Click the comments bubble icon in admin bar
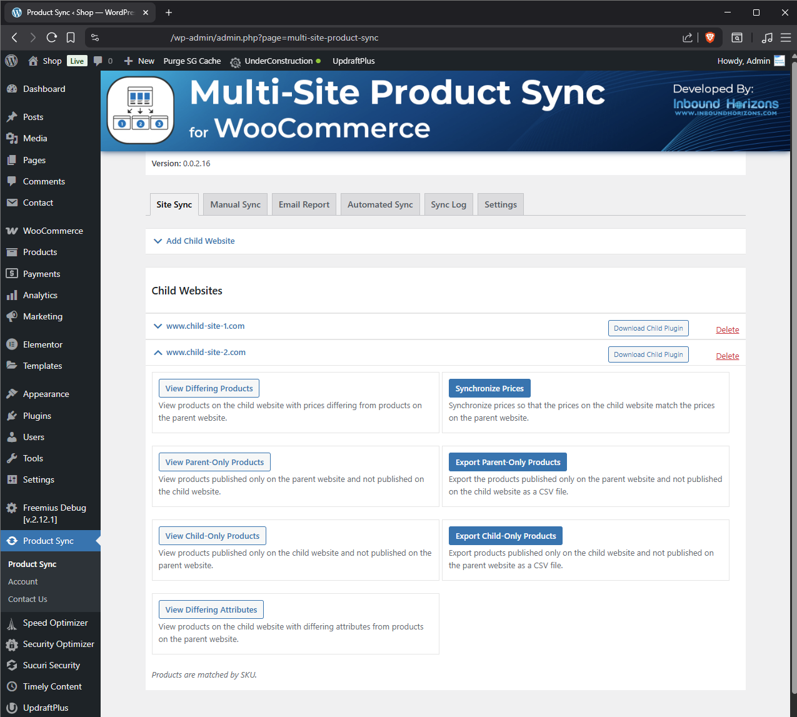797x717 pixels. 98,61
